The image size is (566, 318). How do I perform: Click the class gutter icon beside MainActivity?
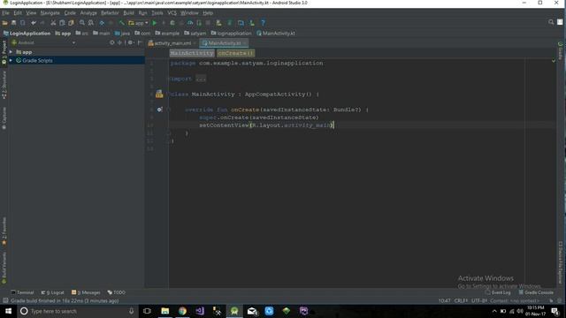click(x=159, y=95)
